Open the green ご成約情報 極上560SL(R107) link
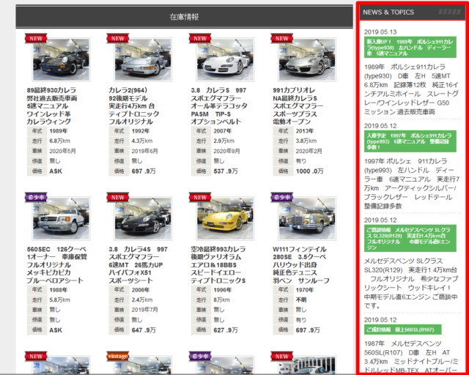The image size is (469, 375). tap(402, 330)
